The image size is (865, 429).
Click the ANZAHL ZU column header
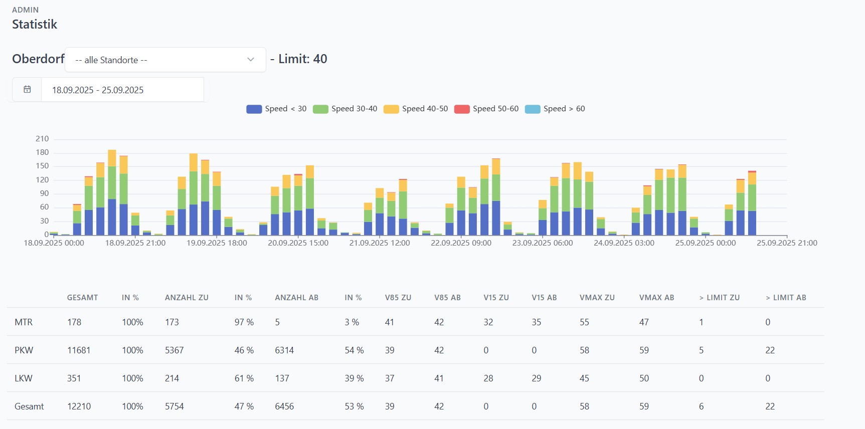tap(187, 298)
